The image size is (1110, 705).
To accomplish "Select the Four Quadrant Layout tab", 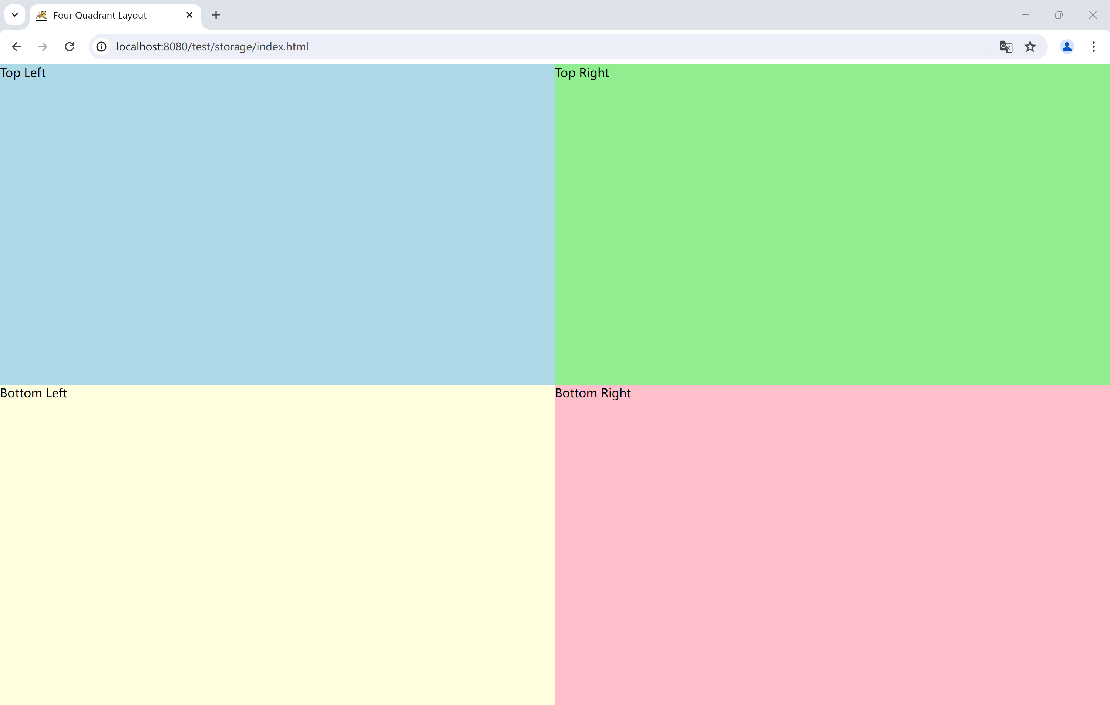I will [x=100, y=15].
